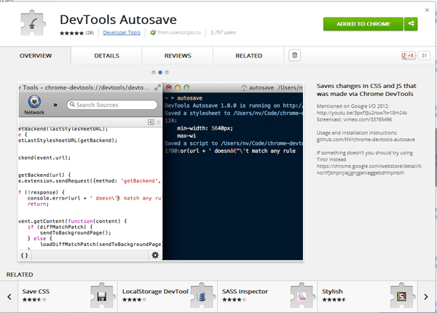Viewport: 437px width, 313px height.
Task: Click the github.com/NV/chrome-devtools-autosave text
Action: [366, 140]
